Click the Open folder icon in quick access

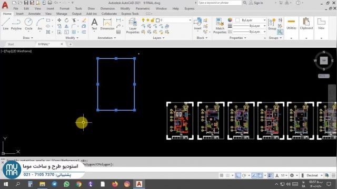pos(20,3)
